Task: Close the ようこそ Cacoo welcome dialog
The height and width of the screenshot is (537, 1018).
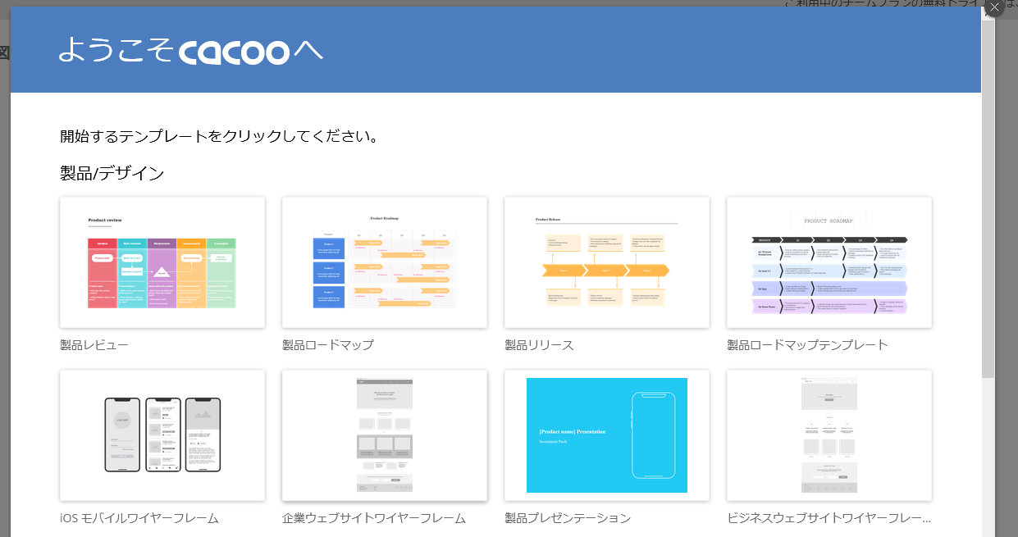Action: coord(993,8)
